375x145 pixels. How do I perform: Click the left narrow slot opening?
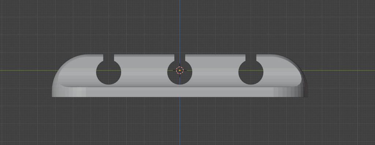108,57
